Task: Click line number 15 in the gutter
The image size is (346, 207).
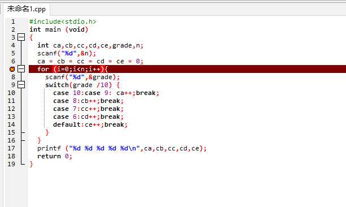Action: click(11, 132)
